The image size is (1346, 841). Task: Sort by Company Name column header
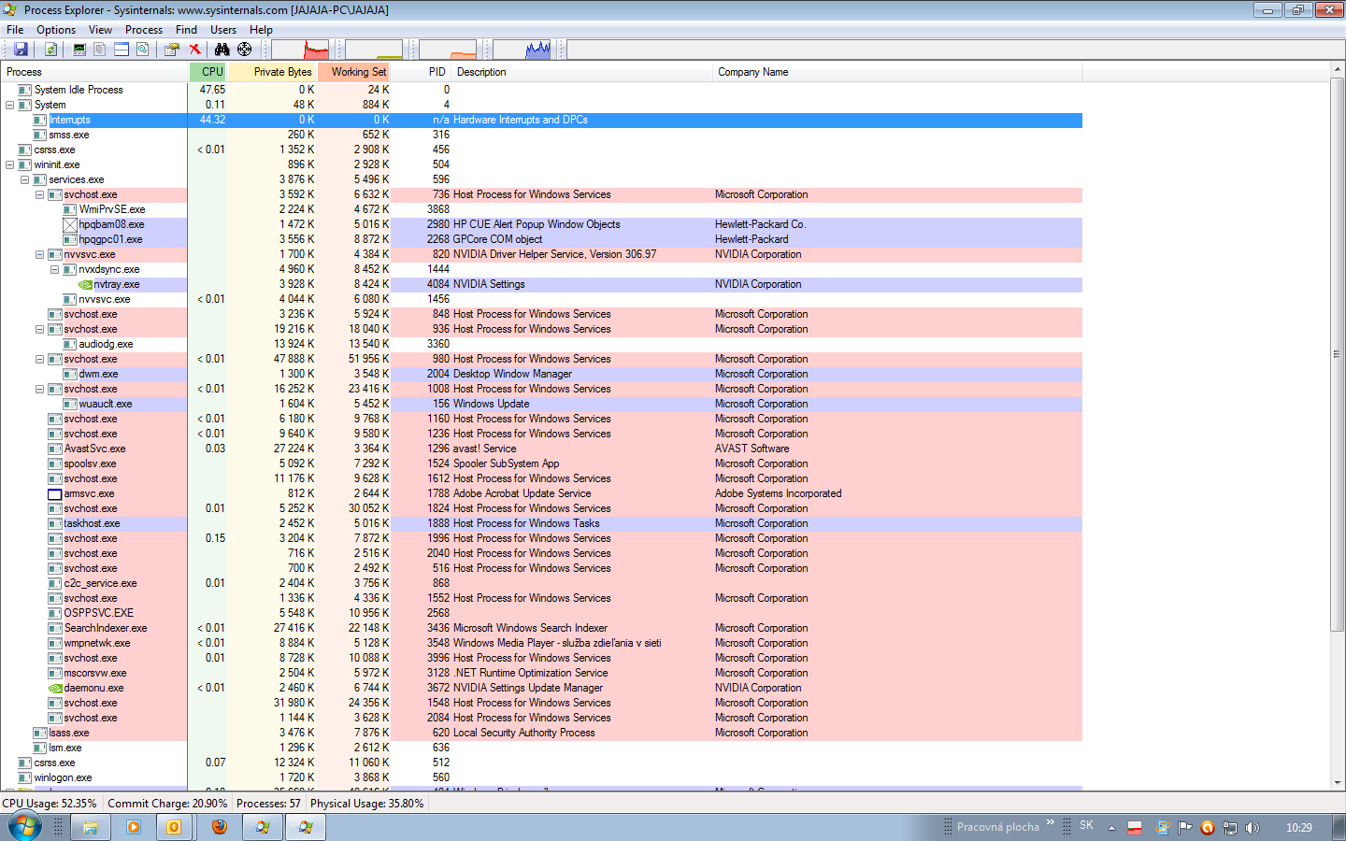(897, 72)
